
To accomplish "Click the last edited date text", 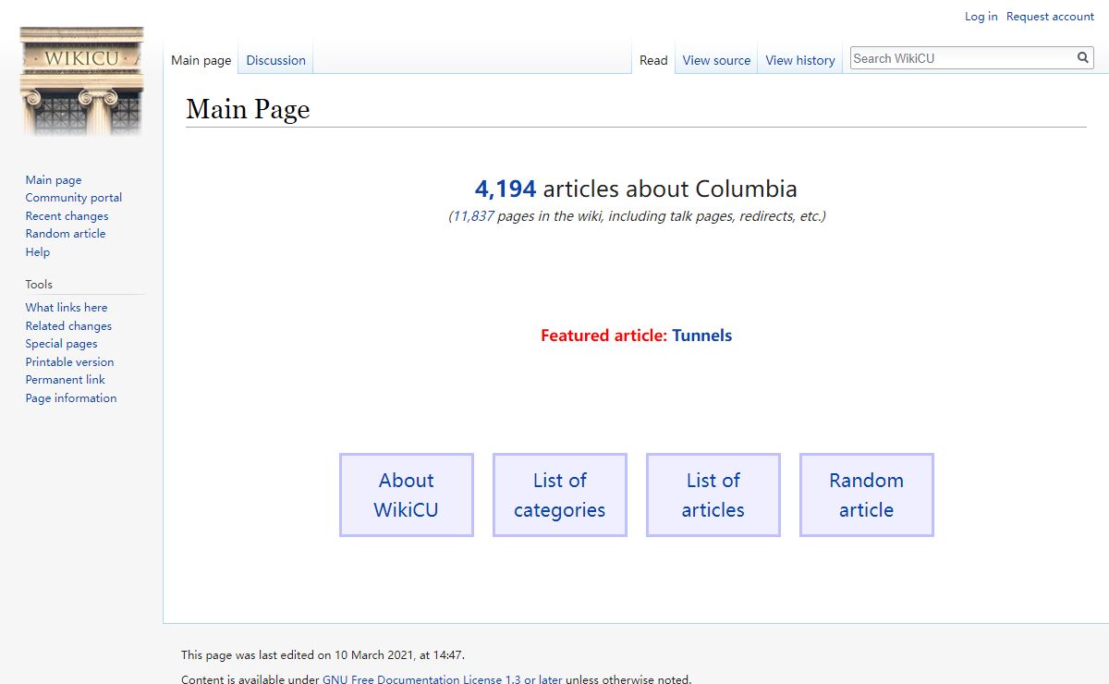I will click(323, 655).
